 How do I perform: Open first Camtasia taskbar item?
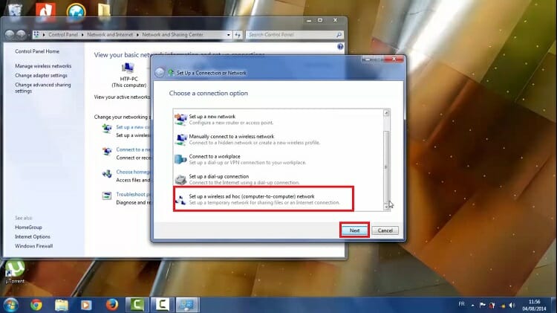[137, 305]
